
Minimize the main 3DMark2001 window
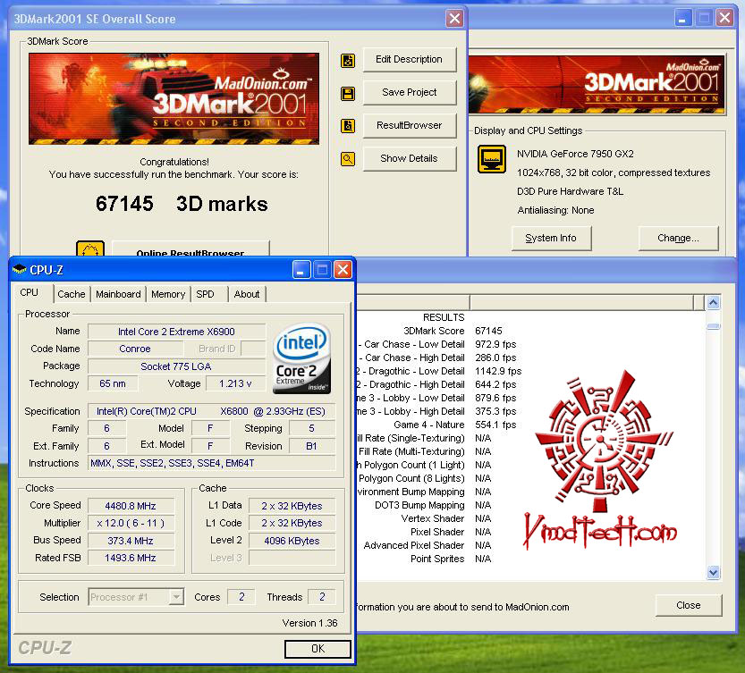tap(682, 18)
